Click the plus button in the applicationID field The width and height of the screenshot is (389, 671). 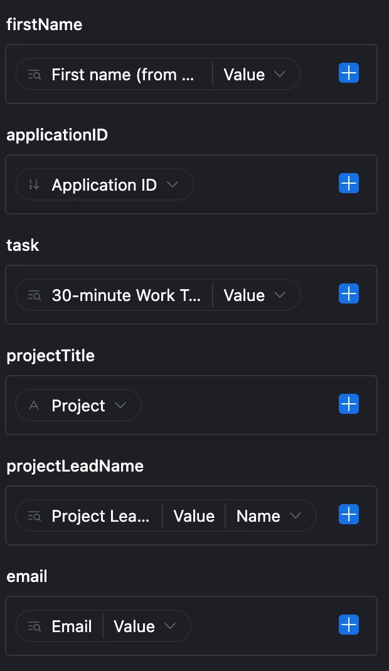pyautogui.click(x=349, y=184)
